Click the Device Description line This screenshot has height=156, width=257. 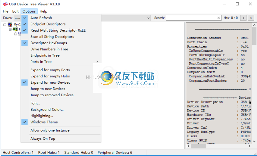(219, 102)
